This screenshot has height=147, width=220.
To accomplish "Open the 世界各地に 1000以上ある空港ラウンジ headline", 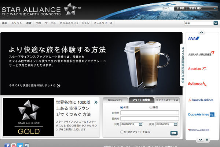I will pyautogui.click(x=73, y=108).
